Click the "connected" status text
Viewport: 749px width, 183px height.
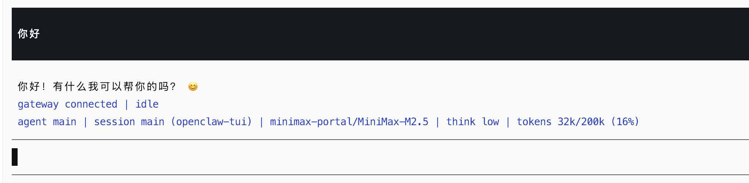pos(91,104)
